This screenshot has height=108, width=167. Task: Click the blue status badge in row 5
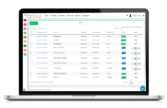click(124, 53)
